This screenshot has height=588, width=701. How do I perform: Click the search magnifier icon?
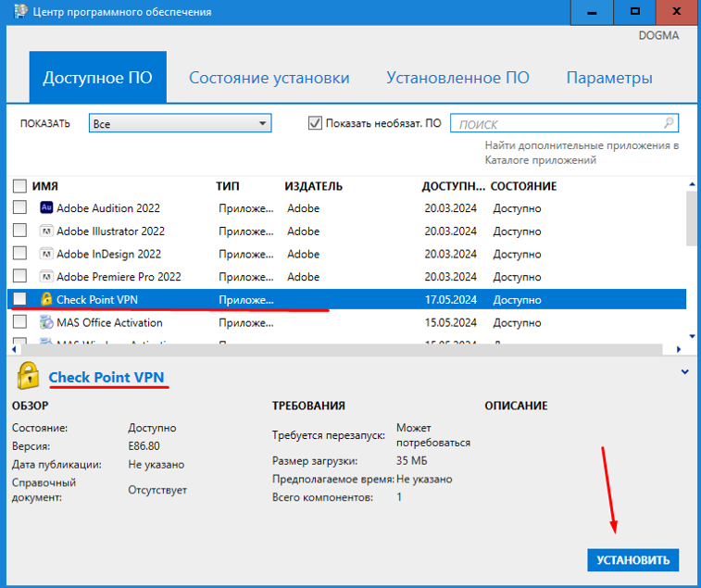point(669,123)
